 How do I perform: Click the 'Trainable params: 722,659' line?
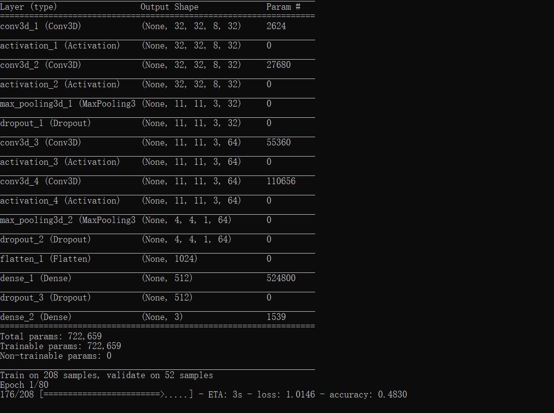point(61,347)
